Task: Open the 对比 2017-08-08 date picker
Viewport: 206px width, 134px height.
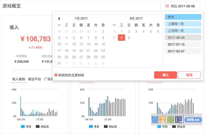Action: [x=180, y=6]
